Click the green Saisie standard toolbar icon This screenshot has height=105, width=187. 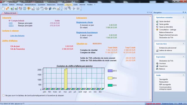click(12, 8)
